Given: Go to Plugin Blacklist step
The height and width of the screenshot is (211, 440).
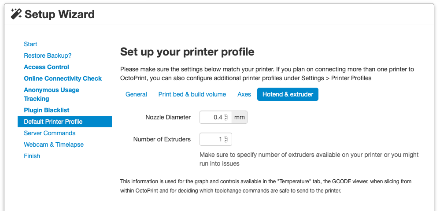Looking at the screenshot, I should [x=46, y=110].
